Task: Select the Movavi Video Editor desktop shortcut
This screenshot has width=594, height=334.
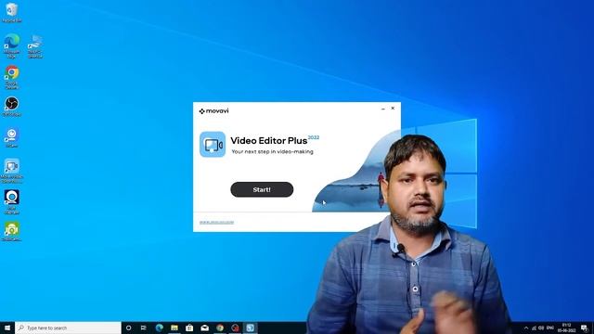Action: point(12,171)
